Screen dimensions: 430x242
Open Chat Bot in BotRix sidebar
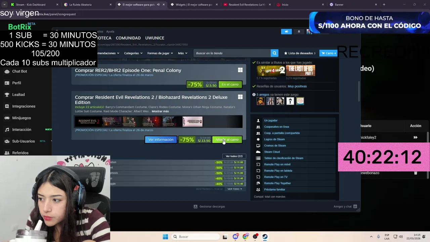pyautogui.click(x=19, y=71)
